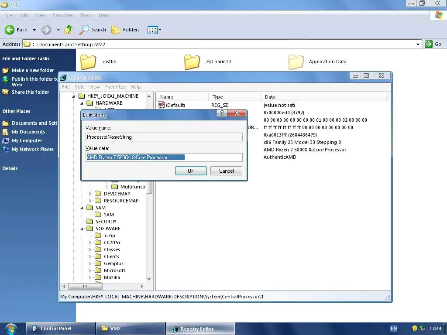Viewport: 447px width, 335px height.
Task: Open Forward button history dropdown arrow
Action: [x=58, y=30]
